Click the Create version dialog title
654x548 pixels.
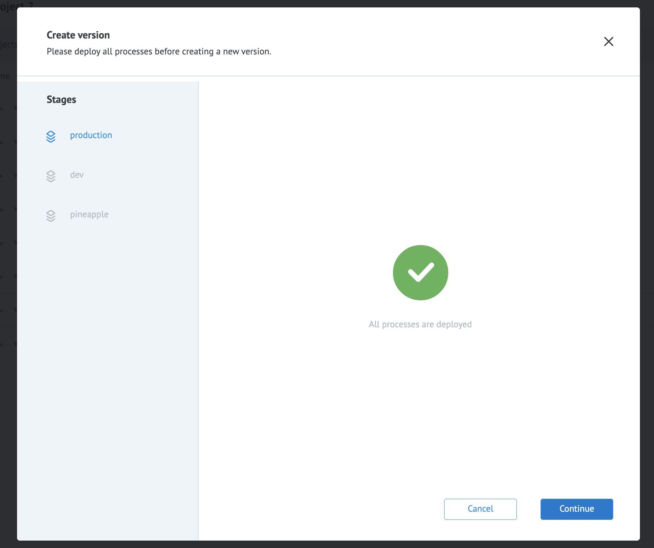(x=78, y=34)
